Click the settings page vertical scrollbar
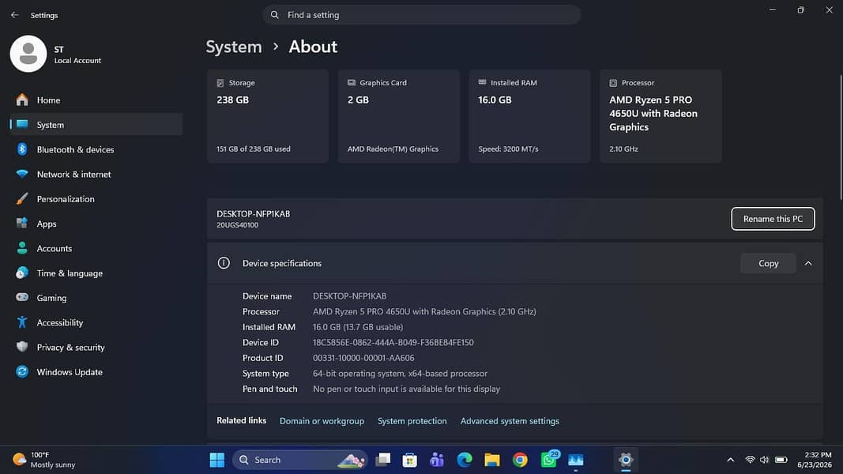 841,137
